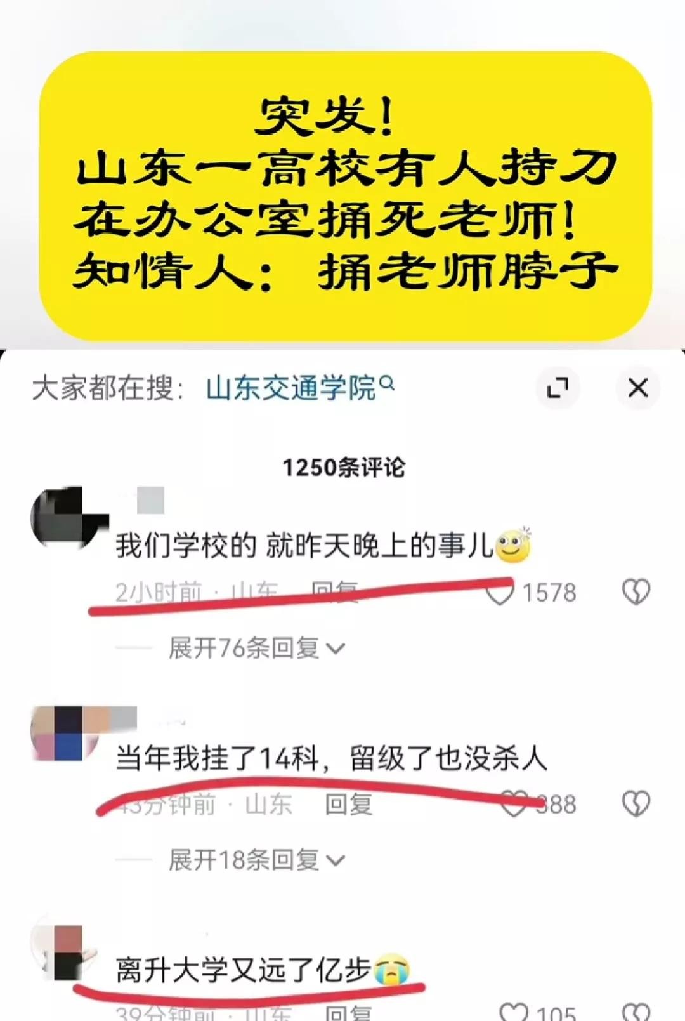Screen dimensions: 685x1021
Task: Dislike the 我们学校的 comment
Action: point(636,593)
